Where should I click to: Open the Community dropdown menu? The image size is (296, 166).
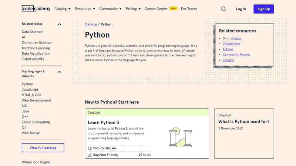click(x=110, y=8)
